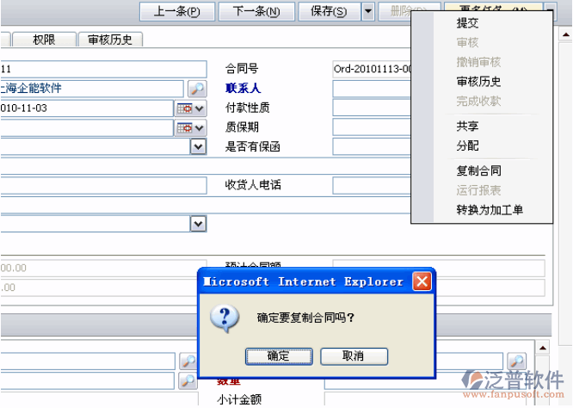Click the magnifier icon at lower right

coord(517,362)
